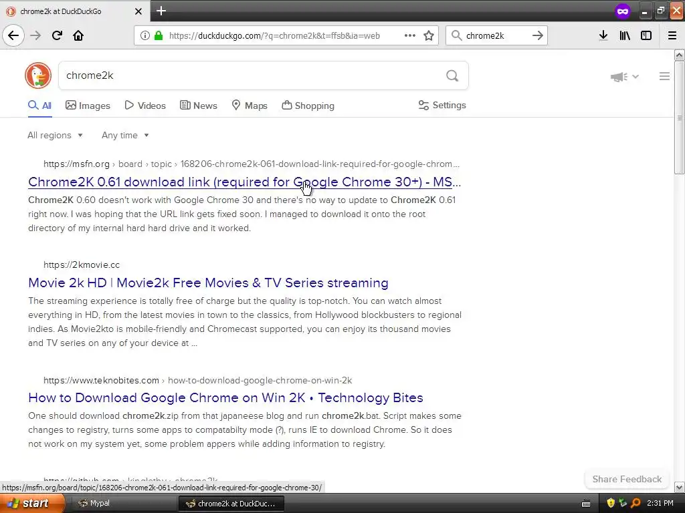
Task: Click the https://2kmovie.cc URL text
Action: (x=81, y=265)
